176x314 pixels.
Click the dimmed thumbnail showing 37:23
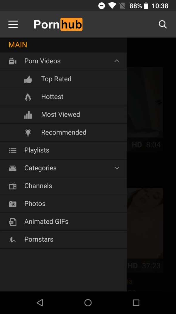point(145,230)
